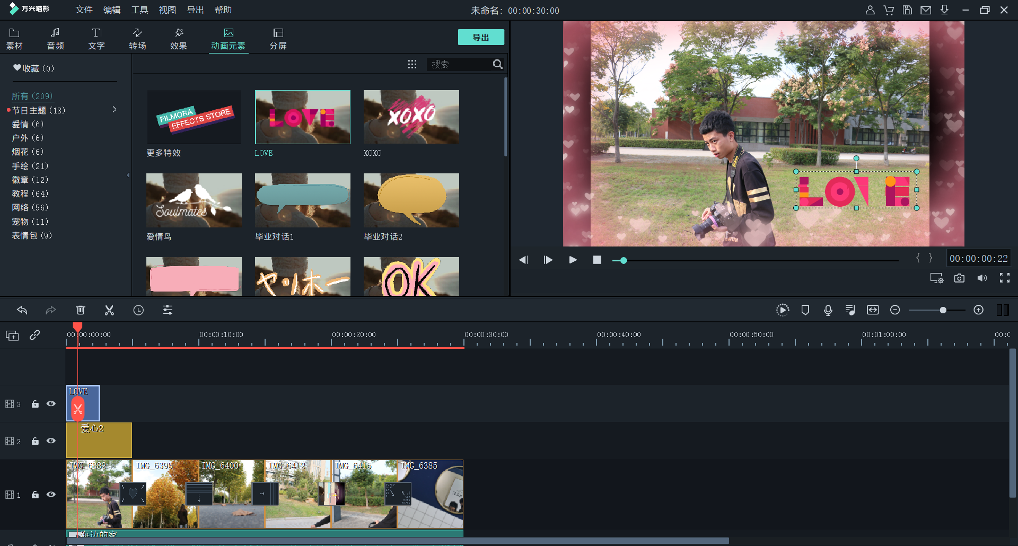Click the timeline zoom slider handle

click(x=943, y=310)
